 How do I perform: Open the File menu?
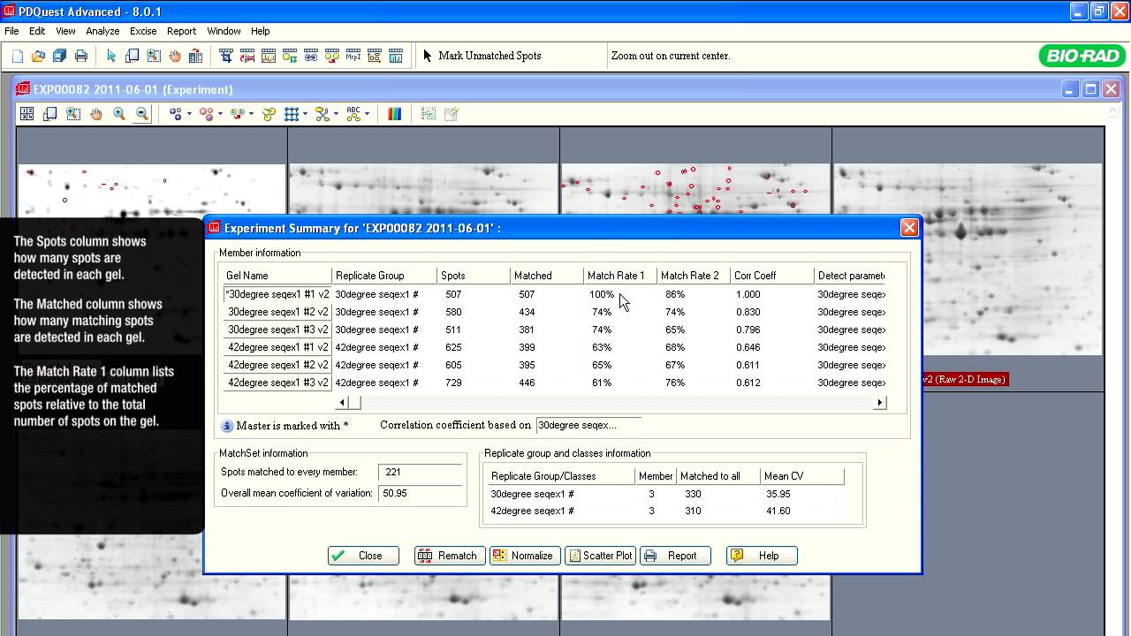(x=11, y=31)
